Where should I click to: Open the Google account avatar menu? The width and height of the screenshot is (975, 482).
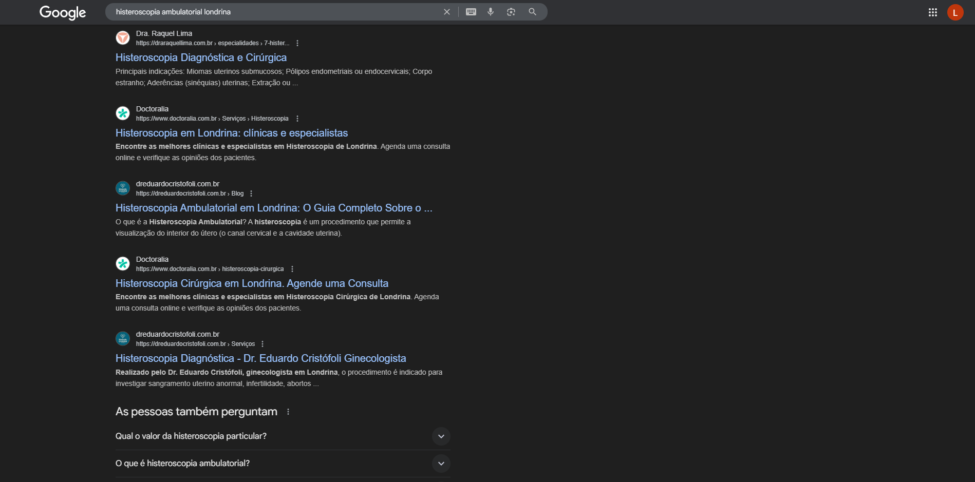(x=955, y=12)
